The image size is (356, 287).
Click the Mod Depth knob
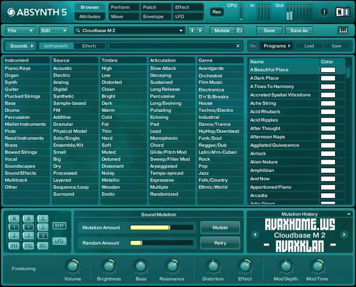coord(285,267)
